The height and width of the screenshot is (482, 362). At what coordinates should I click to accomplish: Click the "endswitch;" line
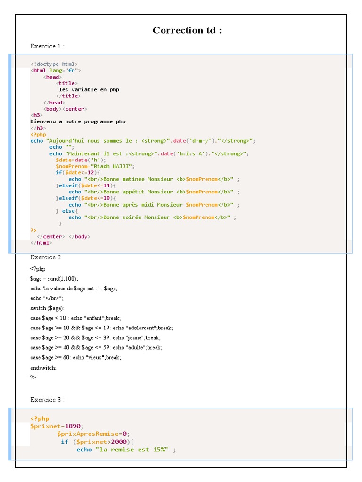pyautogui.click(x=43, y=368)
